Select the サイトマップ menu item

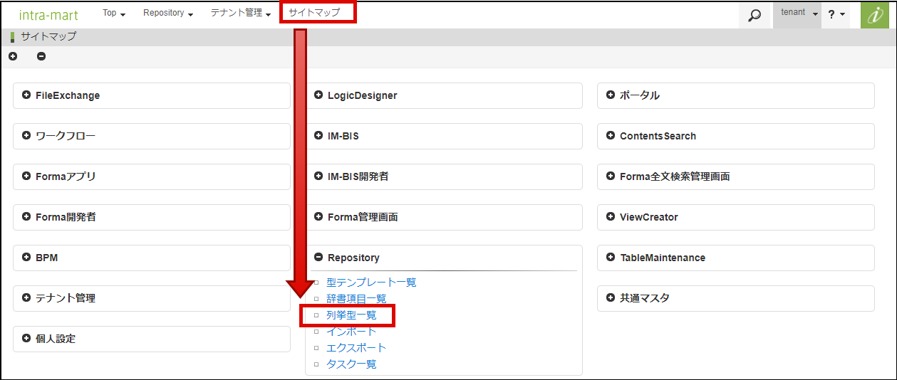coord(314,13)
